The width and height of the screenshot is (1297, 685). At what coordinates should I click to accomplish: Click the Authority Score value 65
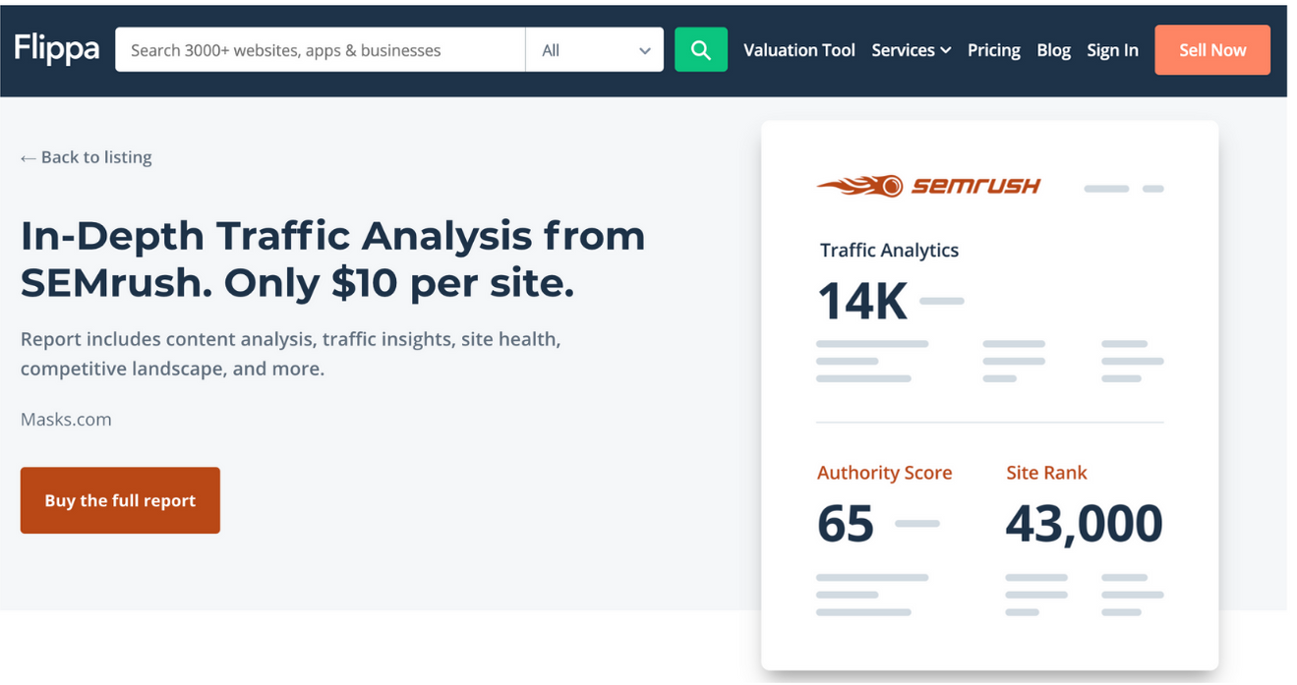844,524
